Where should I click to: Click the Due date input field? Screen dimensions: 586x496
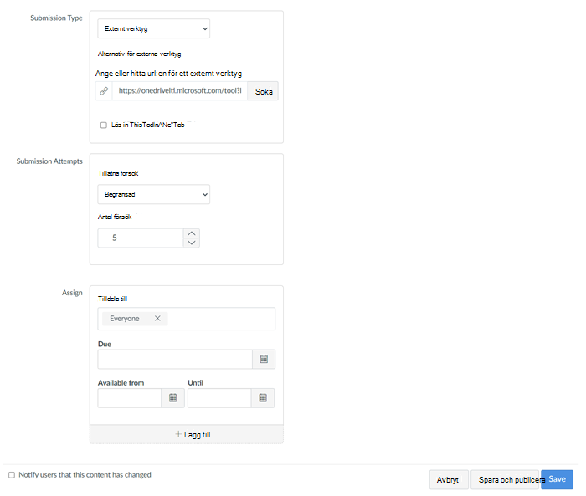(175, 360)
